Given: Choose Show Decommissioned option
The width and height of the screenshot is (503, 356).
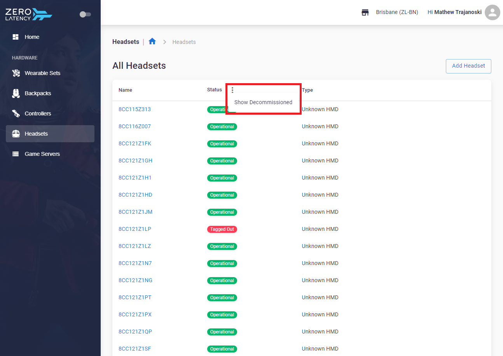Looking at the screenshot, I should (x=263, y=102).
